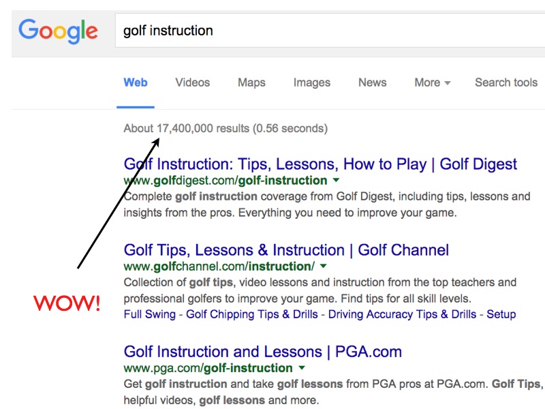Expand the More dropdown menu

pos(433,82)
